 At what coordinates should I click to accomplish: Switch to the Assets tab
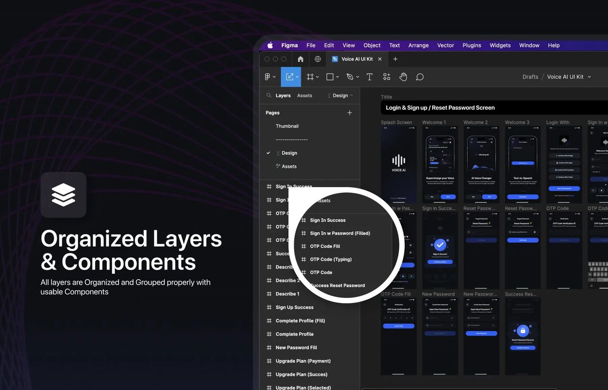(x=304, y=95)
